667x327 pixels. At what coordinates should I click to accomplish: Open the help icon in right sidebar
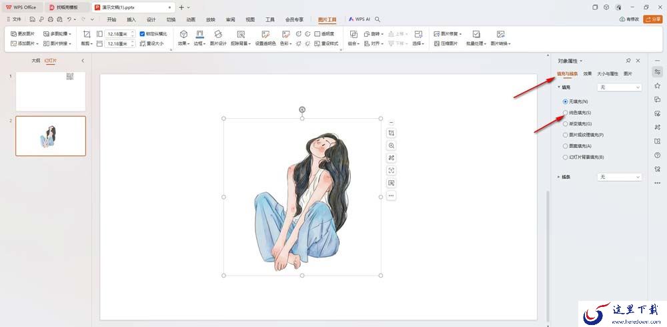(657, 155)
